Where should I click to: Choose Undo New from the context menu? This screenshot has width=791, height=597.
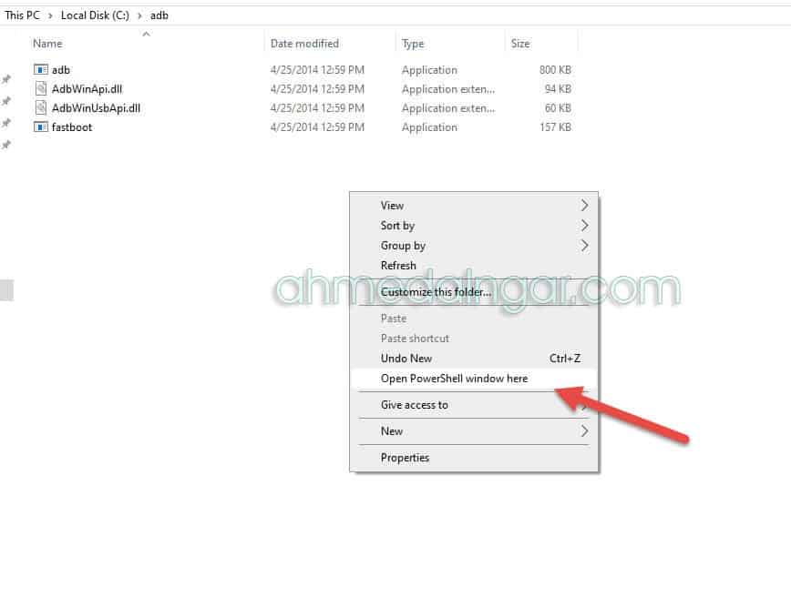(x=474, y=359)
